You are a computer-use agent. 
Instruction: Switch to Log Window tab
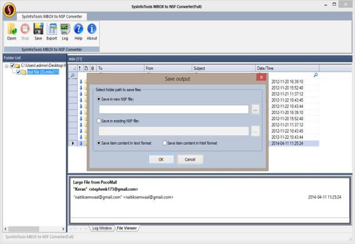[102, 228]
